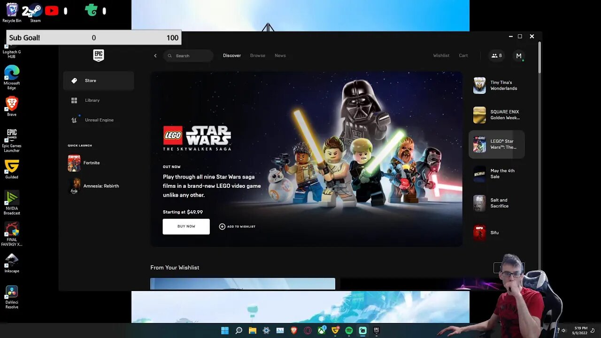Image resolution: width=601 pixels, height=338 pixels.
Task: Open Final Fantasy X desktop shortcut
Action: [x=12, y=234]
